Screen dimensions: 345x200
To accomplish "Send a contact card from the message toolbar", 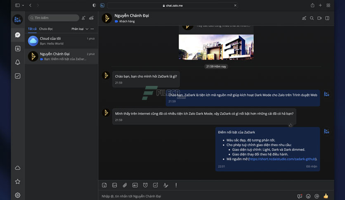I will (x=135, y=185).
